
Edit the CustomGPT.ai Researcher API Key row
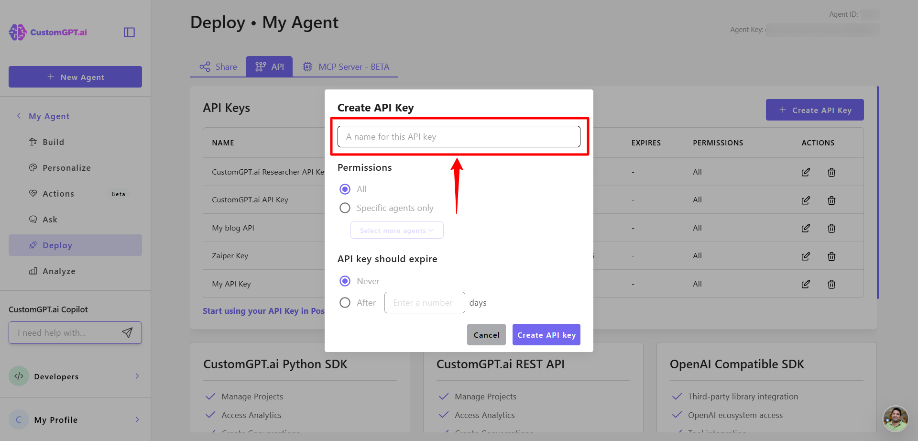coord(806,172)
